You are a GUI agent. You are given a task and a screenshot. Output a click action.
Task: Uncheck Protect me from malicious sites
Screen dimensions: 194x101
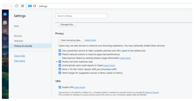pyautogui.click(x=60, y=62)
